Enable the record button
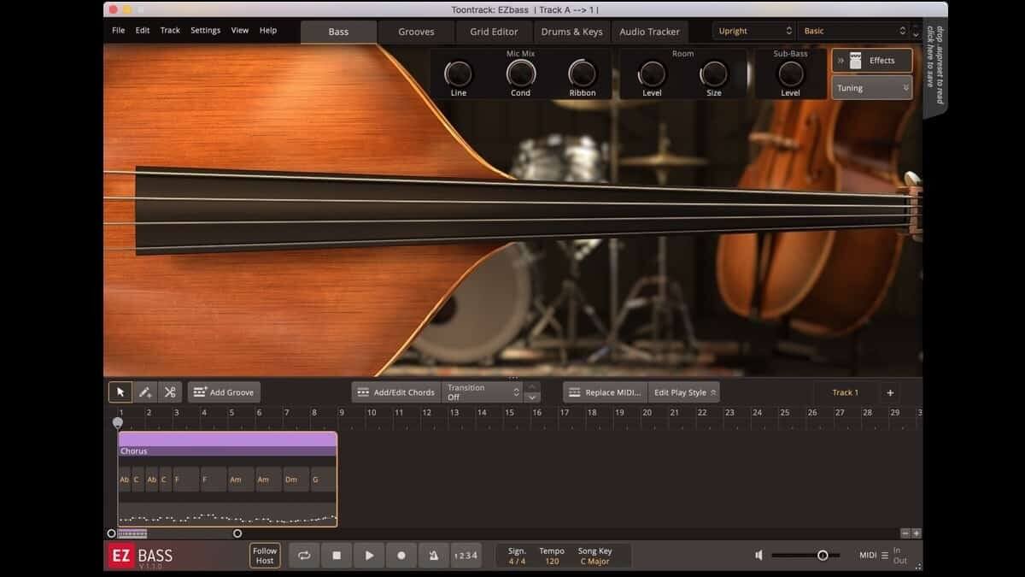 [401, 555]
